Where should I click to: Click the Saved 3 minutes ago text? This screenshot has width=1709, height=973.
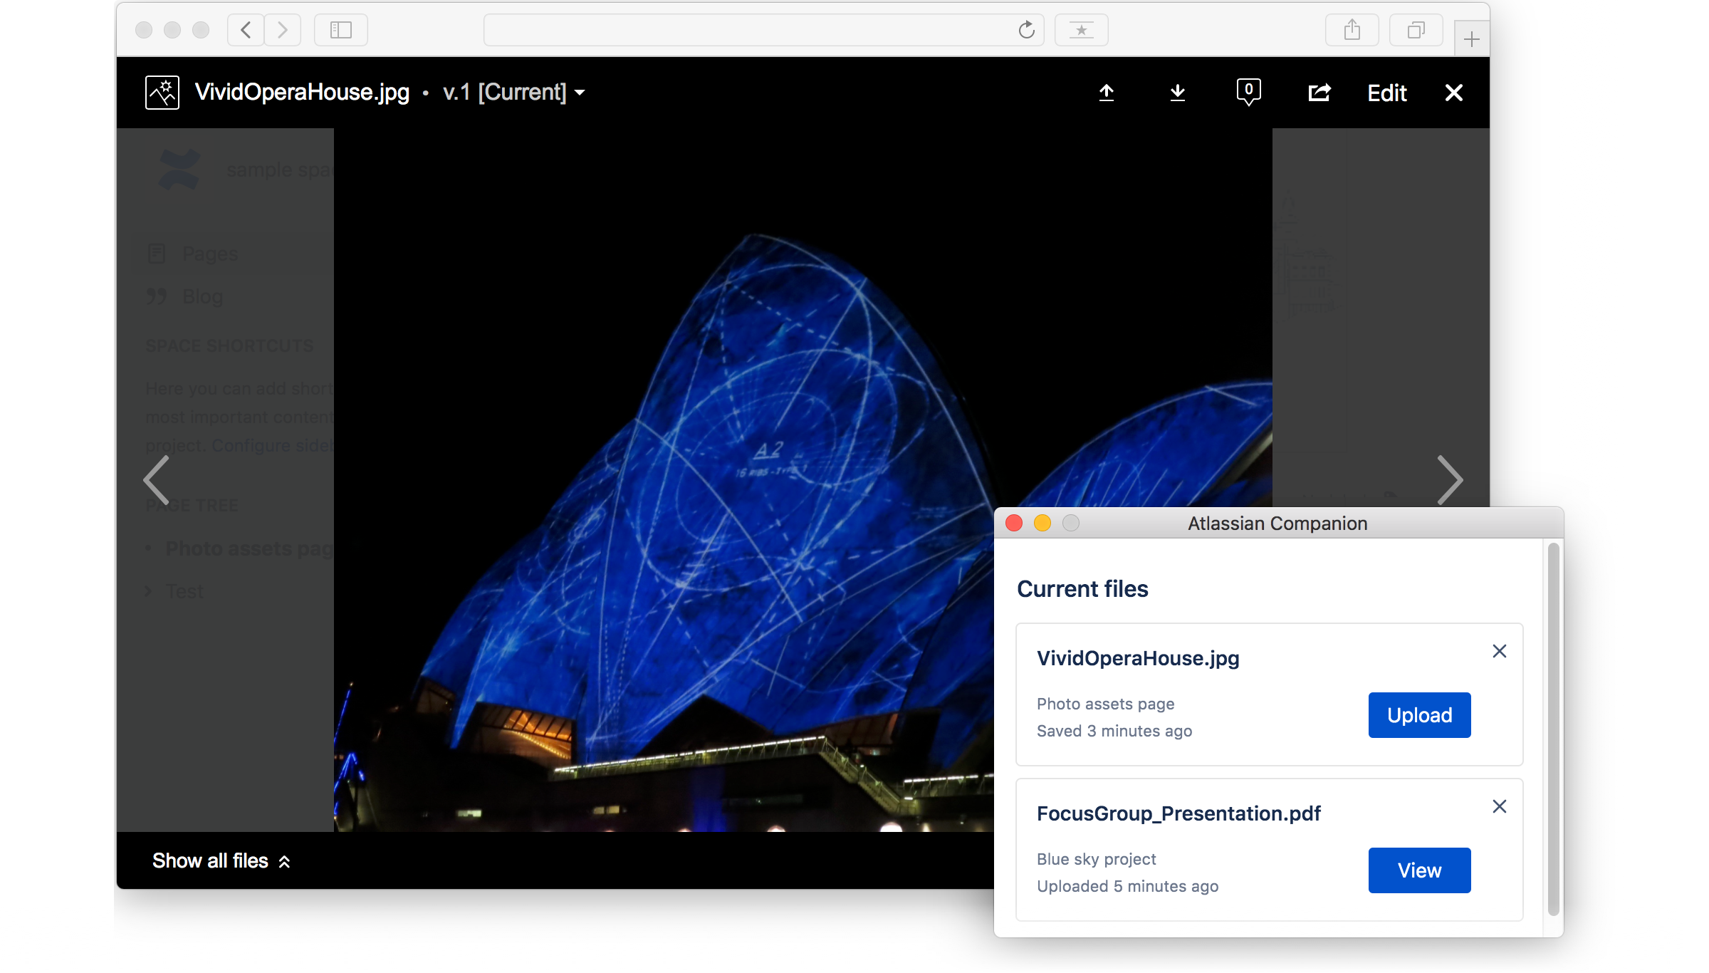coord(1114,731)
